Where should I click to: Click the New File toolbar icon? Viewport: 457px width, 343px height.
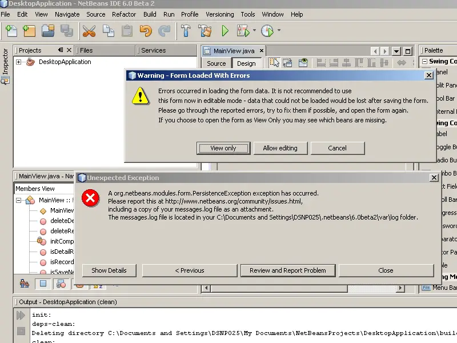(11, 31)
